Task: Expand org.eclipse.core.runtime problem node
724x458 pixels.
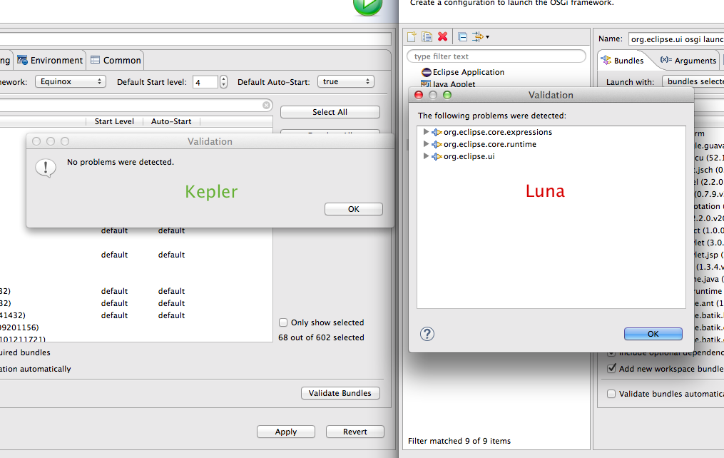Action: [x=426, y=144]
